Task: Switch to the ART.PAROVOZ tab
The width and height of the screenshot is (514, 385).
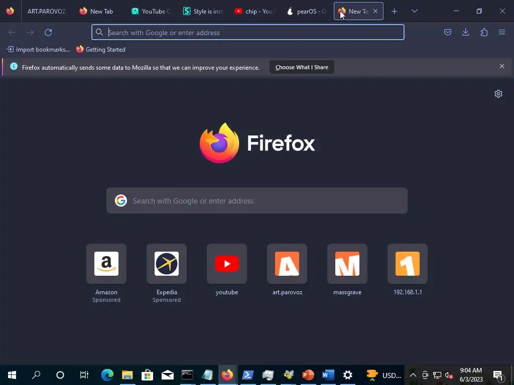Action: click(47, 12)
